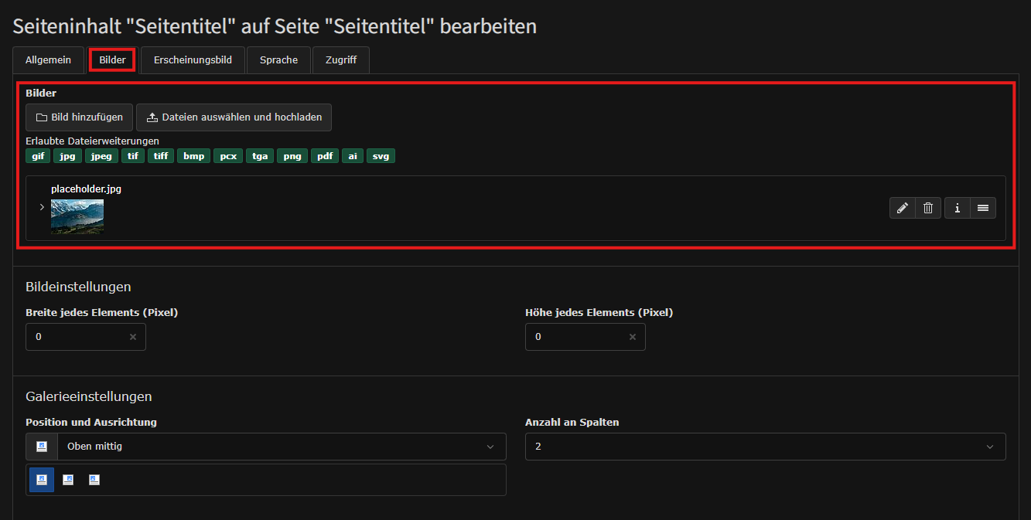Delete placeholder.jpg using the trash icon
The height and width of the screenshot is (520, 1031).
point(928,208)
